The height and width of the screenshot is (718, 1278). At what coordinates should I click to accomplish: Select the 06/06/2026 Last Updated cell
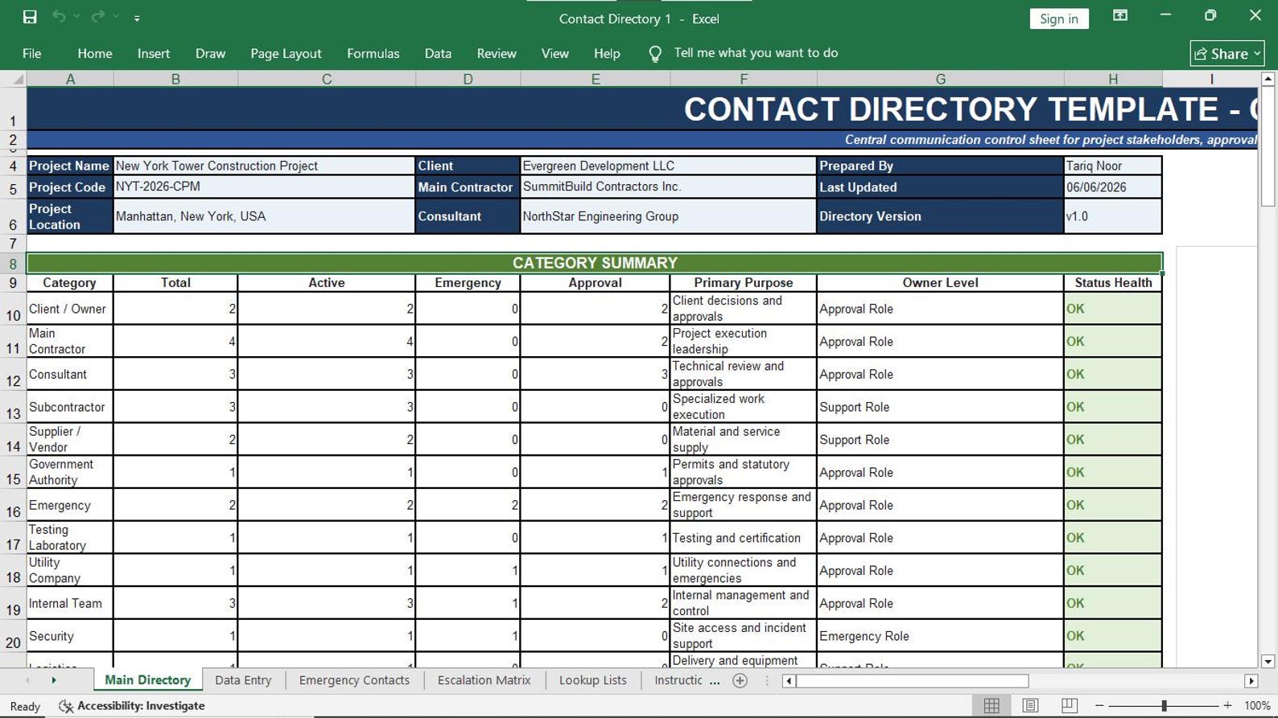point(1112,187)
